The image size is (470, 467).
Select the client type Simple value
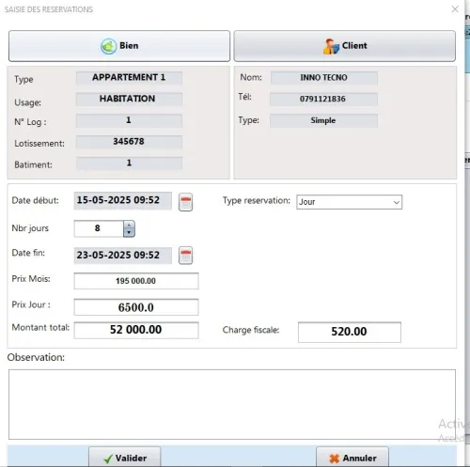[323, 120]
